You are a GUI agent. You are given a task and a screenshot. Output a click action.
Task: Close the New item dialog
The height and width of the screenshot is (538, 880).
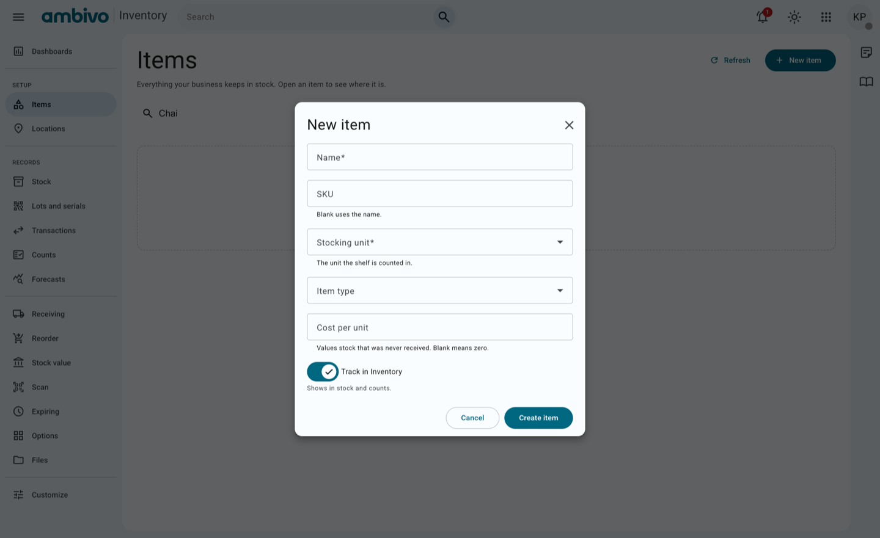569,125
